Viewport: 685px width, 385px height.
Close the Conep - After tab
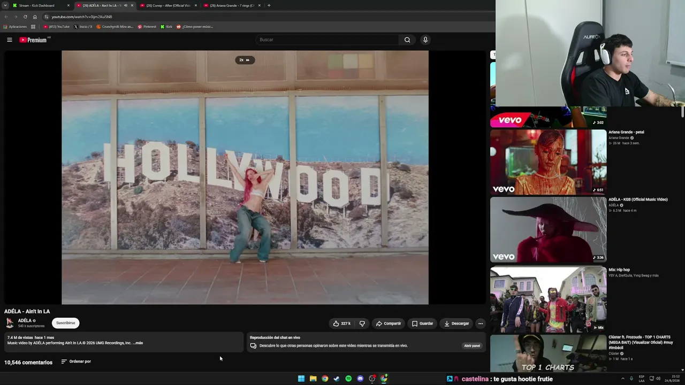pyautogui.click(x=196, y=5)
